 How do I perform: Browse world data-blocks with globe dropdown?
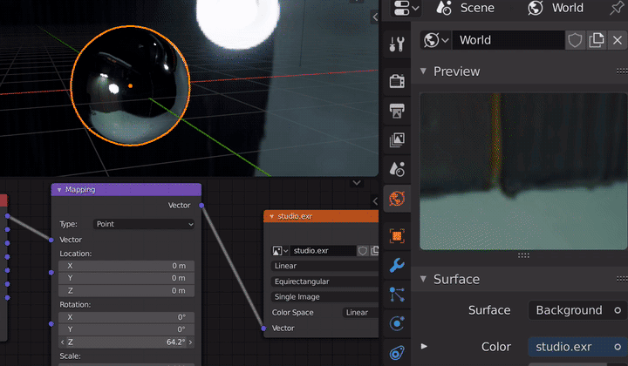436,40
